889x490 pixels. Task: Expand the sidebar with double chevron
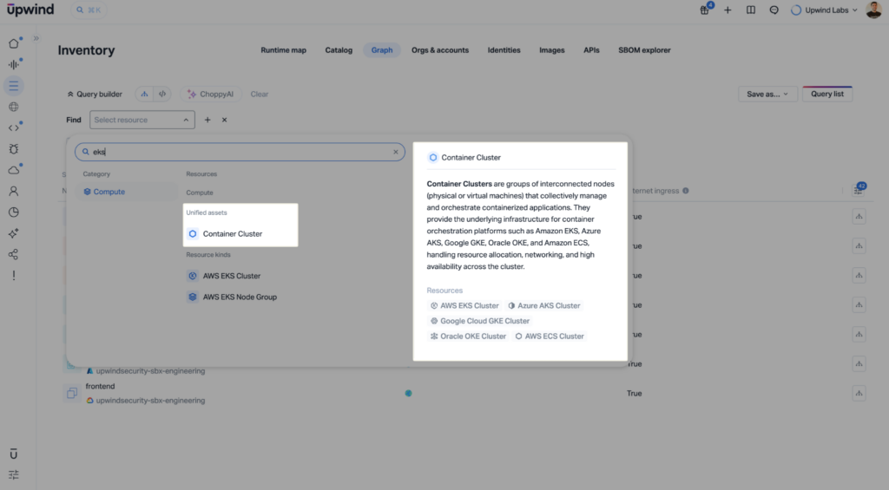pos(36,38)
